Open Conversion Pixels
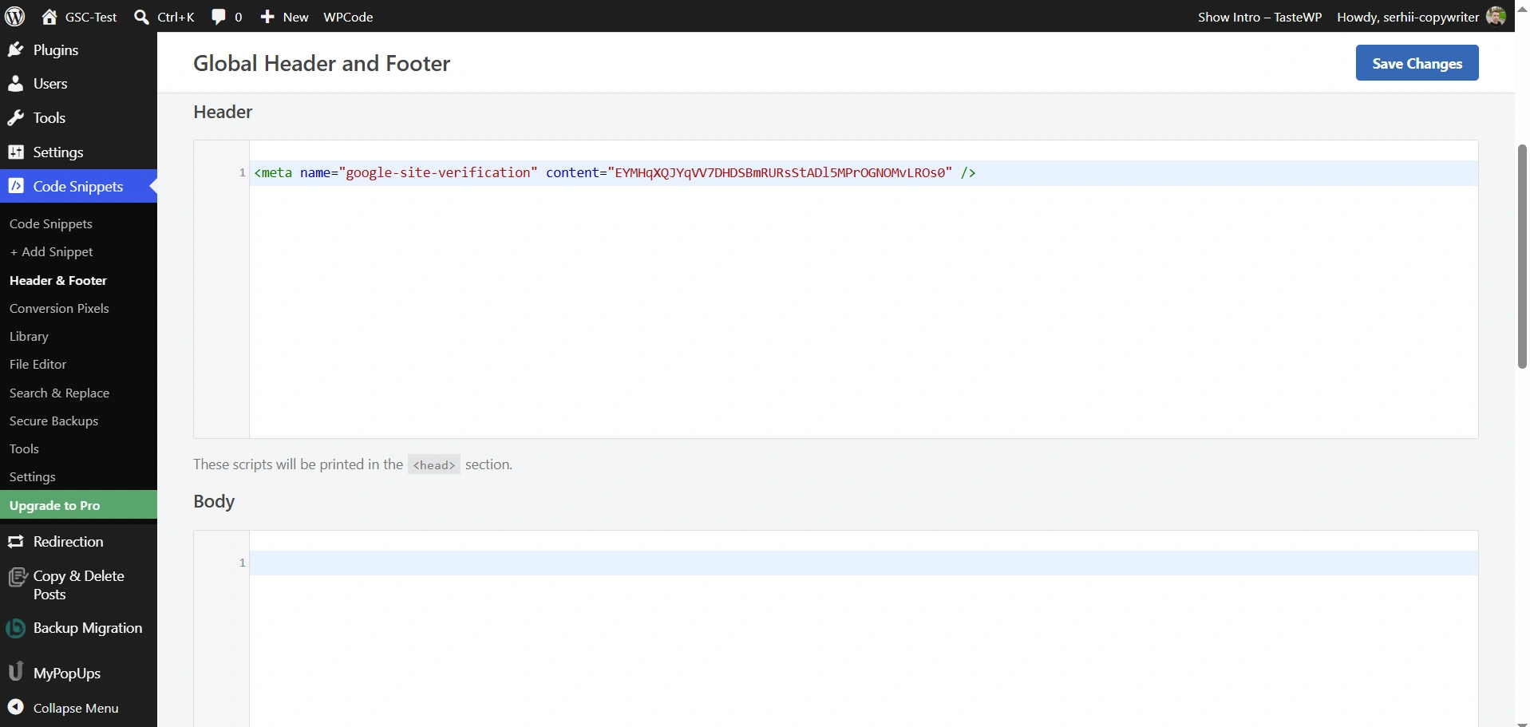Screen dimensions: 1530x727 pos(59,308)
